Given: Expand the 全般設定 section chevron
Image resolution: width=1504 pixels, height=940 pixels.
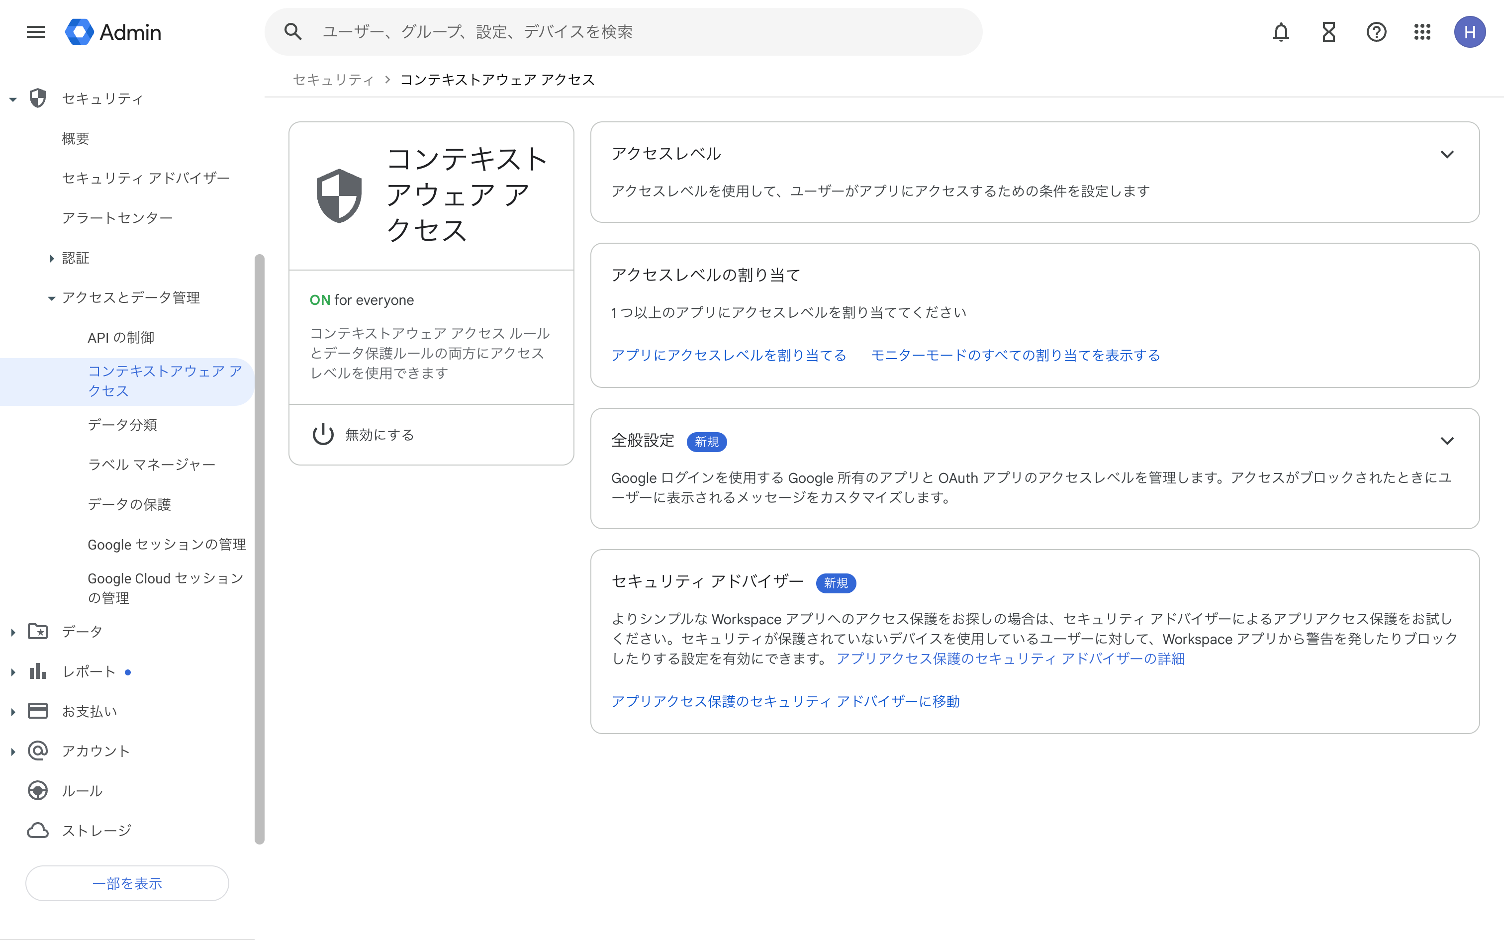Looking at the screenshot, I should [1448, 441].
